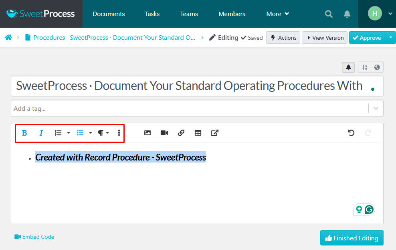Go to home via the house icon
The height and width of the screenshot is (250, 396).
coord(8,37)
